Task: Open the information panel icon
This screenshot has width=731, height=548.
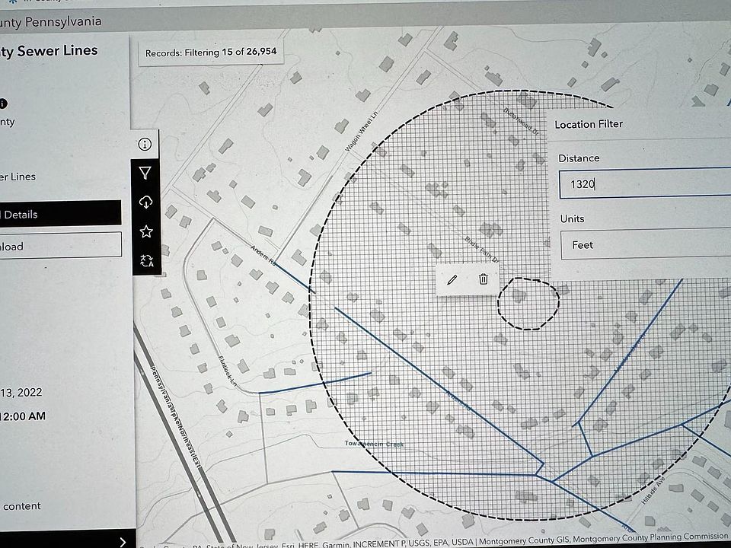Action: click(x=145, y=144)
